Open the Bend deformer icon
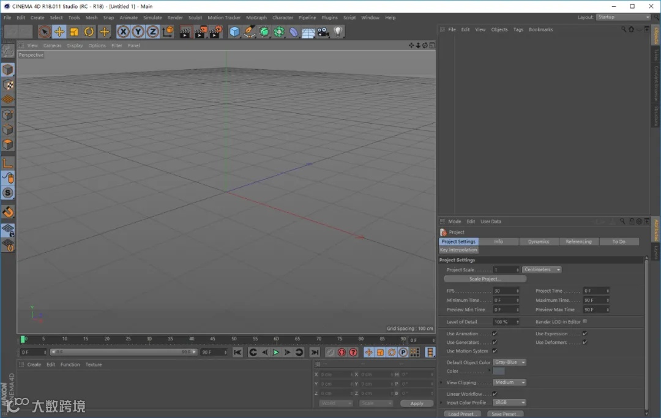661x418 pixels. [294, 32]
